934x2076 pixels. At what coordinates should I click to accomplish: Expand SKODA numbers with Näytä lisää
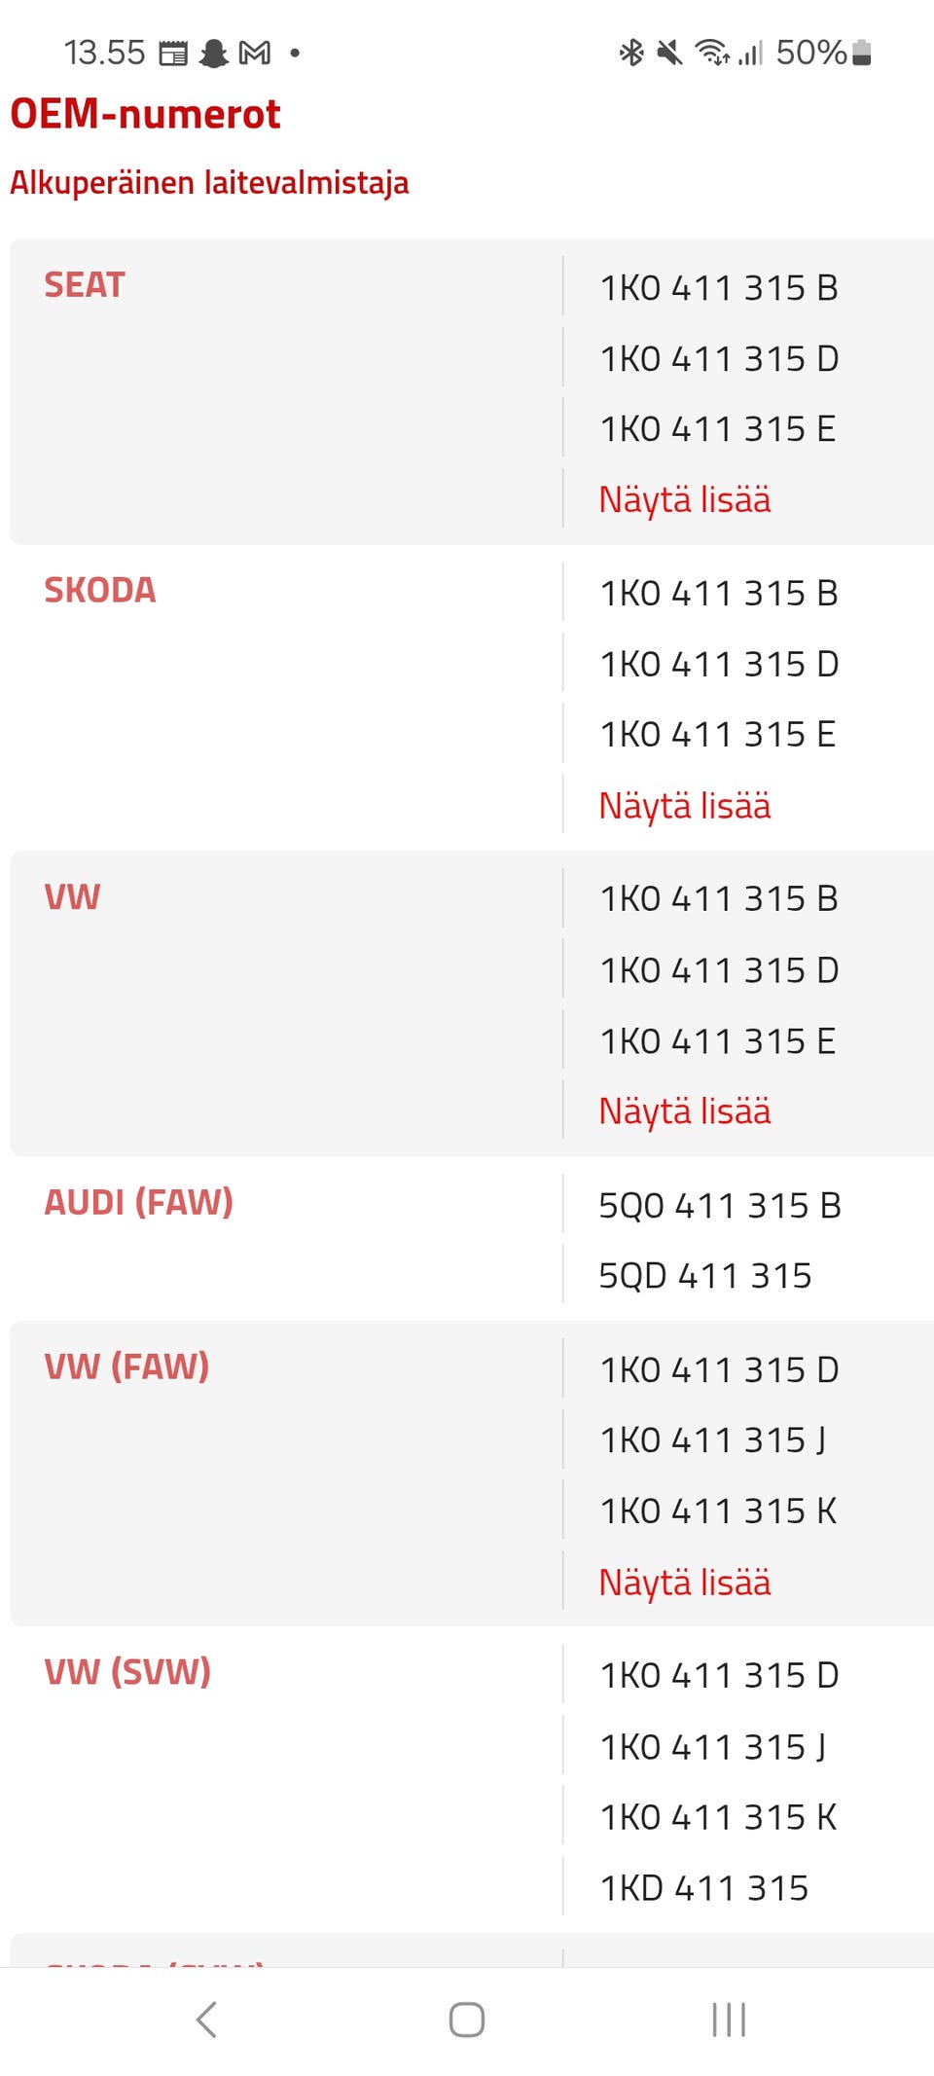[685, 806]
